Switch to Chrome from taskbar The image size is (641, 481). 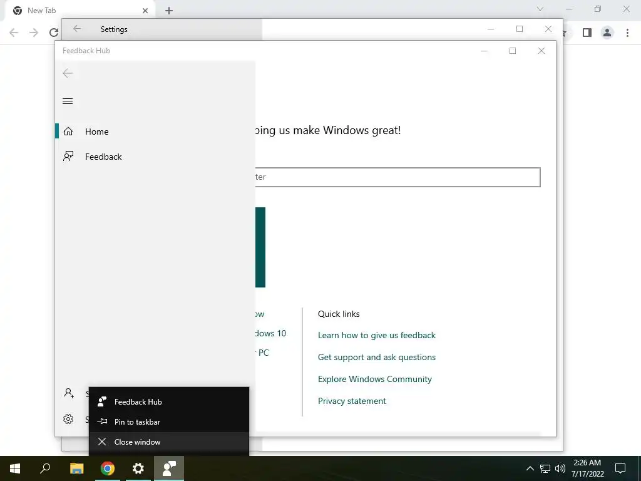tap(108, 468)
